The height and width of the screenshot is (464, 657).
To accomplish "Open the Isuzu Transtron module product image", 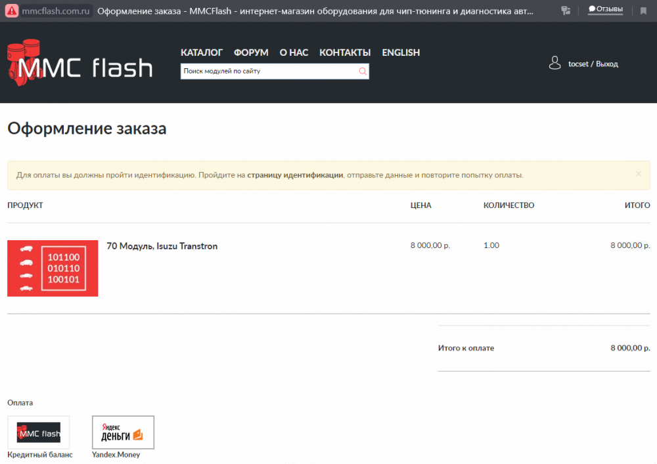I will click(x=53, y=268).
